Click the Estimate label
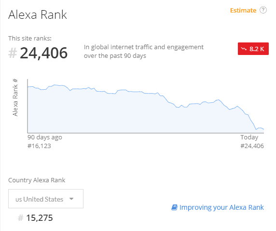This screenshot has height=231, width=276. coord(243,11)
